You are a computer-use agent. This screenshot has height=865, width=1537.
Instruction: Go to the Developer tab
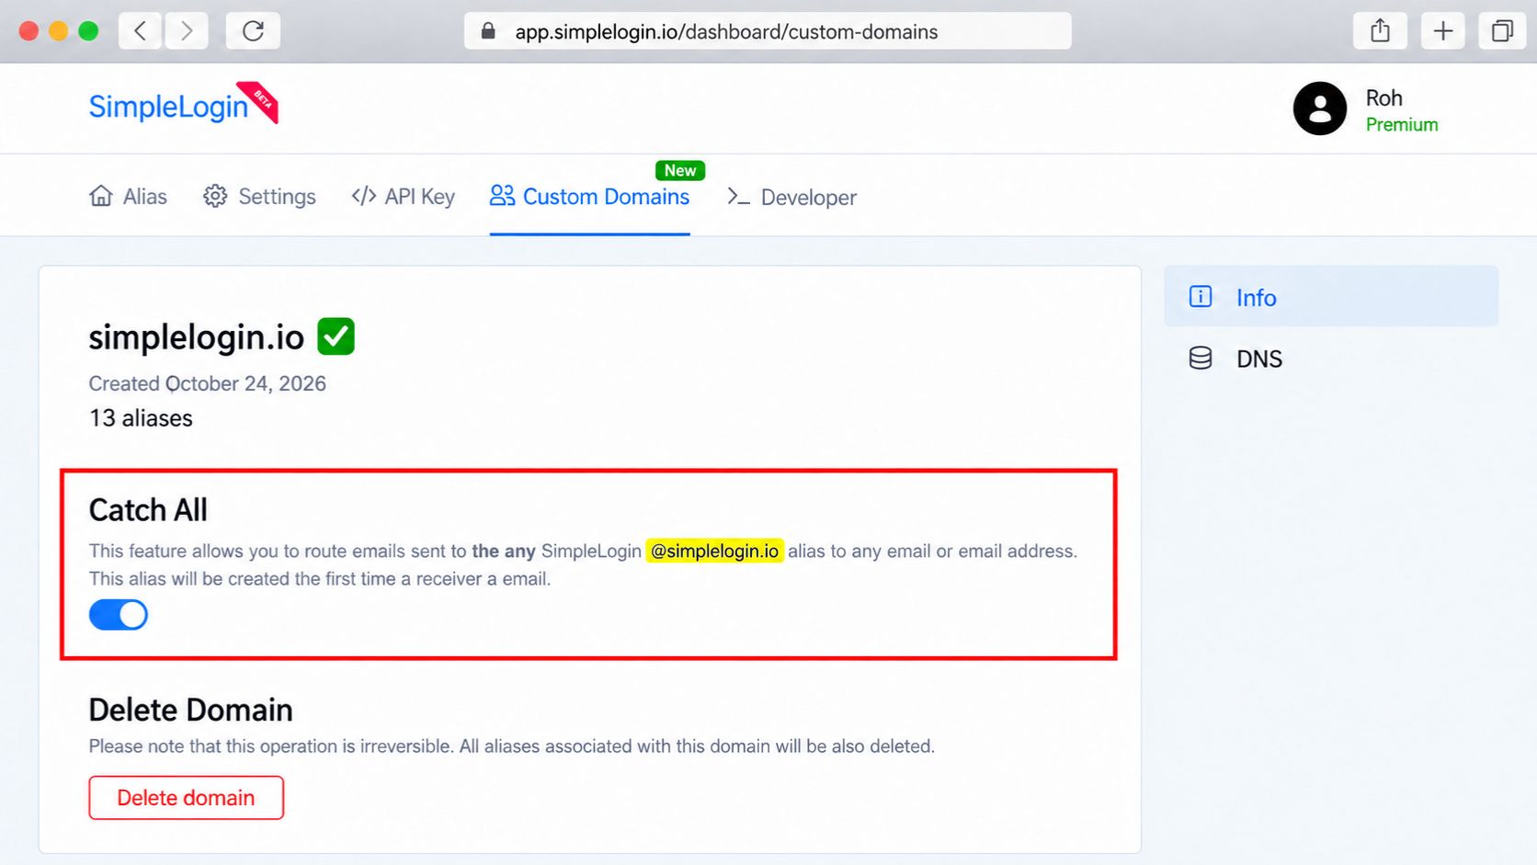pyautogui.click(x=791, y=197)
